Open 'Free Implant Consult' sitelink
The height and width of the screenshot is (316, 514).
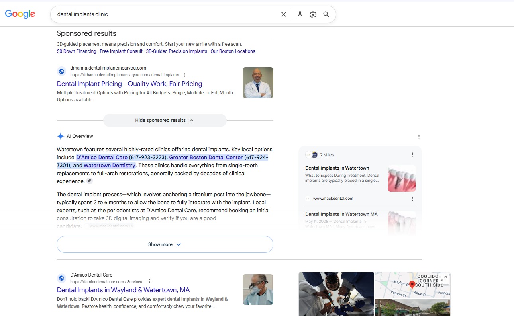121,51
